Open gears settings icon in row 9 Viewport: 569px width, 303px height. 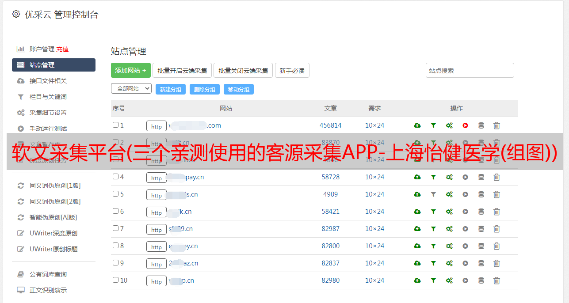pyautogui.click(x=449, y=263)
